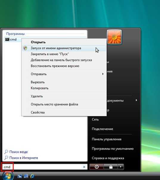Open Свойства from context menu
Viewport: 160px width, 180px height.
point(38,112)
